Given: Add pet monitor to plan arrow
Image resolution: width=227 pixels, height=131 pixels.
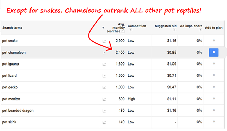Looking at the screenshot, I should [x=214, y=99].
